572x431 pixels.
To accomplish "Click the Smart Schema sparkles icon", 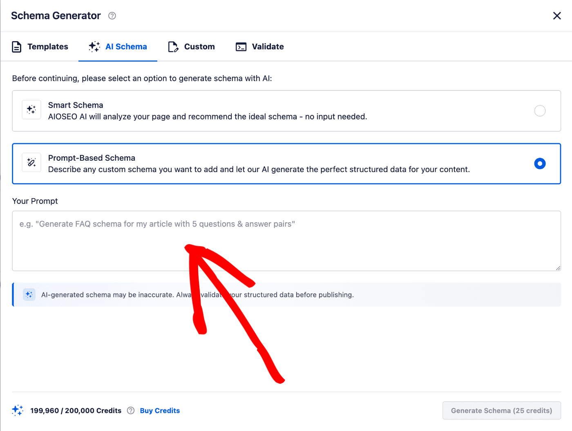I will point(31,109).
